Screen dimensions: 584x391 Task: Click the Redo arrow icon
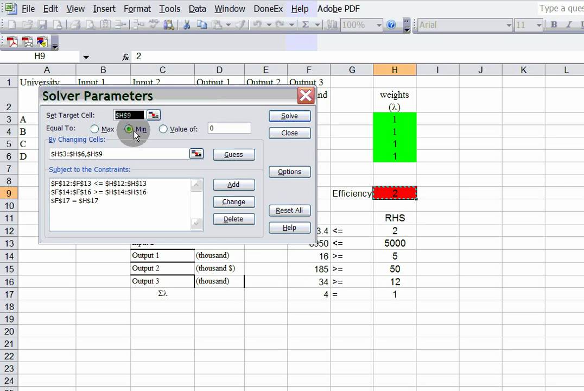280,25
